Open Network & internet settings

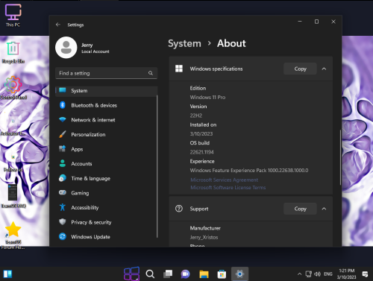[x=106, y=120]
